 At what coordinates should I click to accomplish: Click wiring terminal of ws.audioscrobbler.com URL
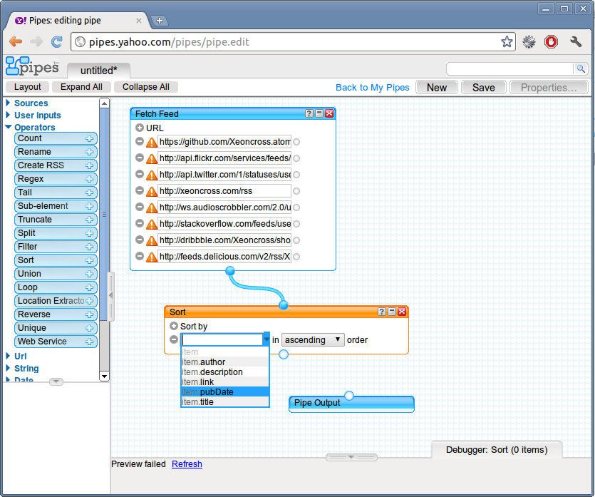point(296,207)
